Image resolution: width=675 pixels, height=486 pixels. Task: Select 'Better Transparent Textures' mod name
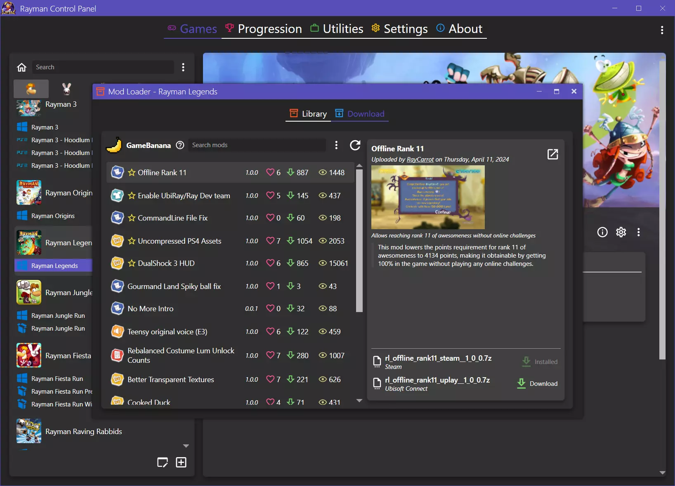(x=171, y=379)
